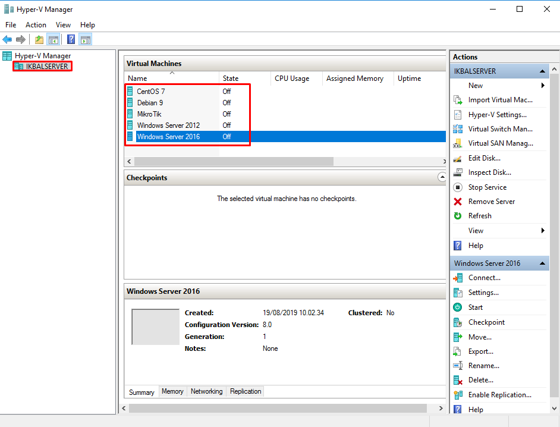Click the Import Virtual Machine icon
The image size is (560, 427).
pyautogui.click(x=458, y=100)
